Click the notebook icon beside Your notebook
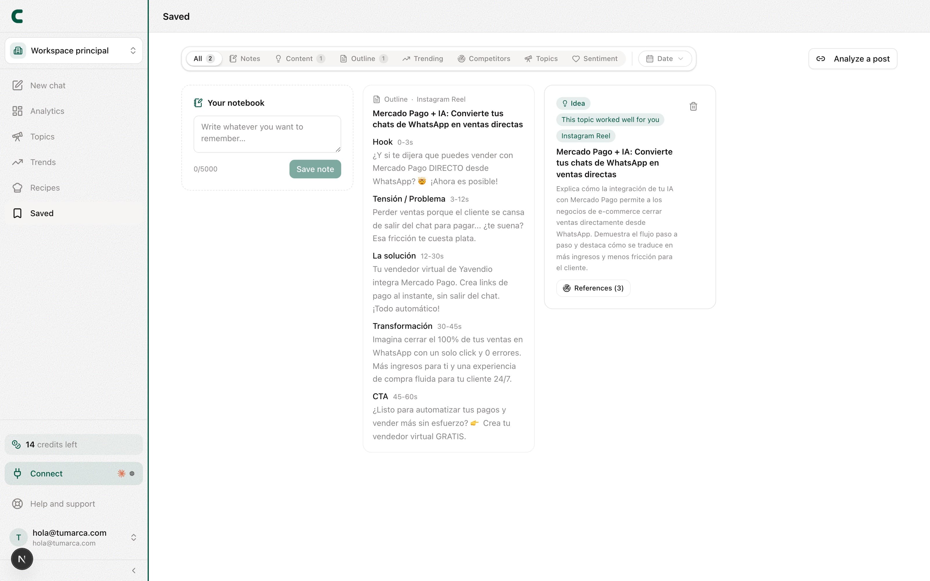 198,103
